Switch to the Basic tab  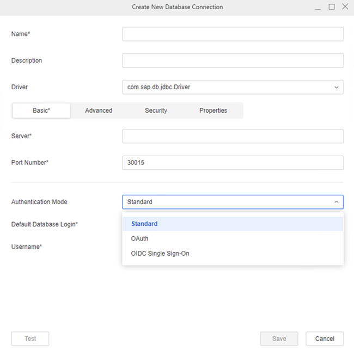pos(41,110)
